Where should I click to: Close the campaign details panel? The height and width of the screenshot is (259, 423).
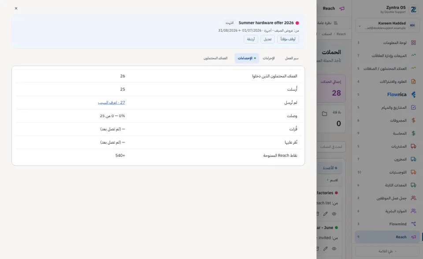16,8
